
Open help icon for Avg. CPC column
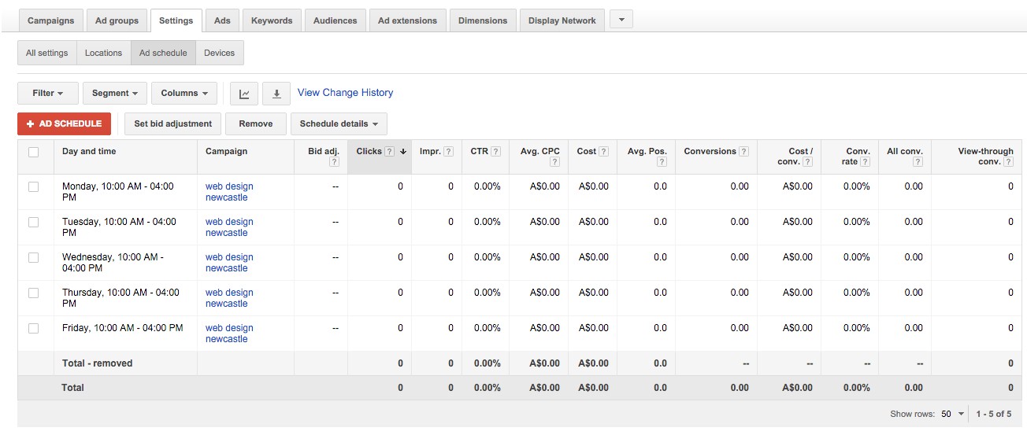tap(555, 162)
